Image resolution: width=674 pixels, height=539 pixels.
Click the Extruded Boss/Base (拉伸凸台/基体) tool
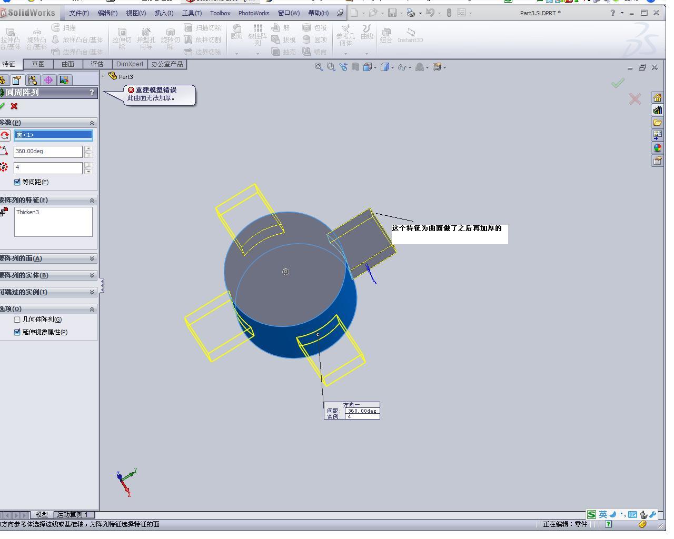pos(11,39)
